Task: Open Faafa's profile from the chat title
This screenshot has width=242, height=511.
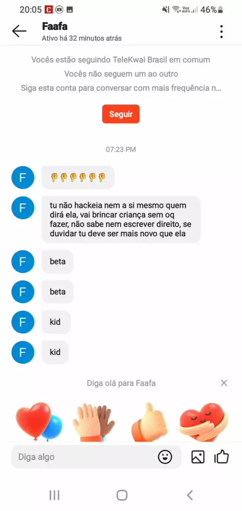Action: (55, 26)
